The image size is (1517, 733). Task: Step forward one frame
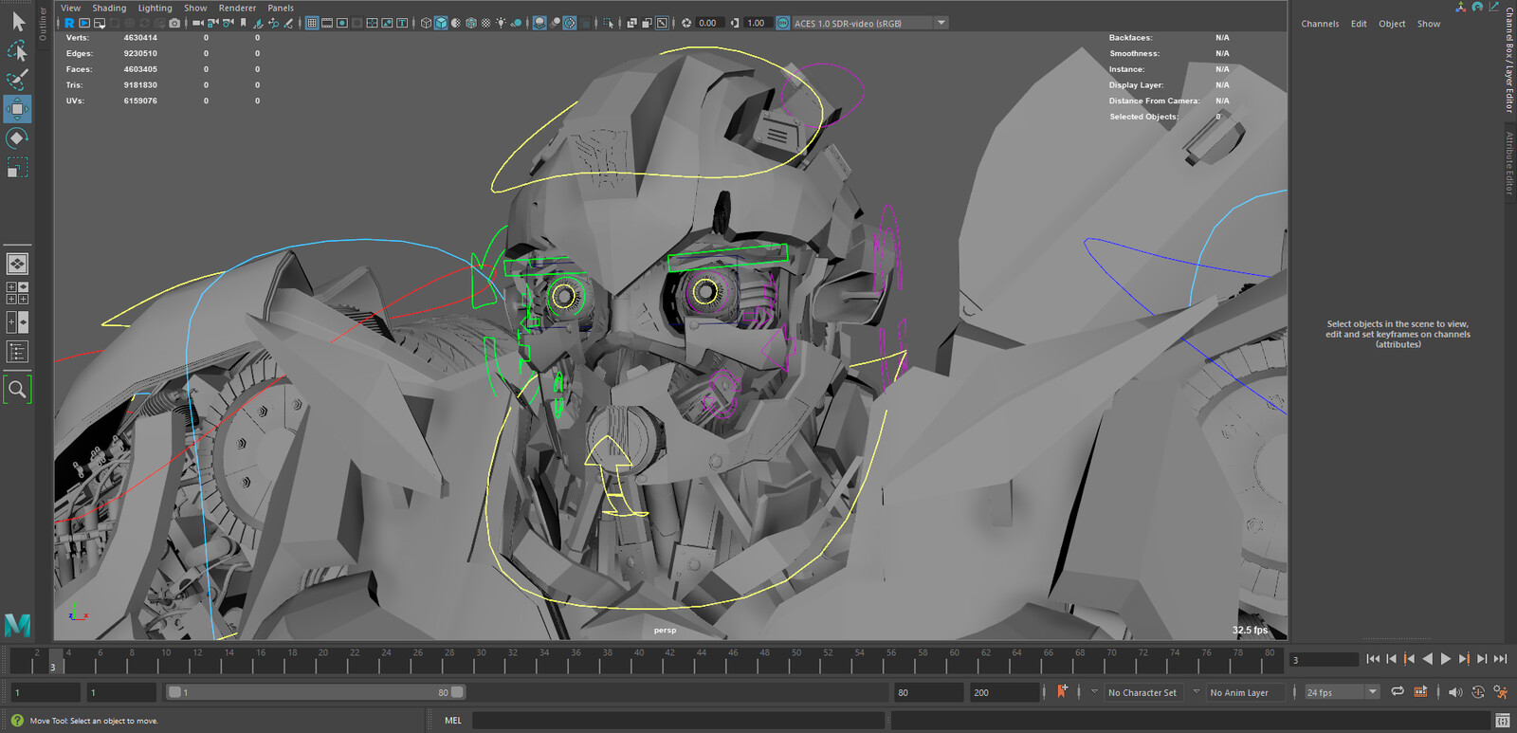[1482, 659]
